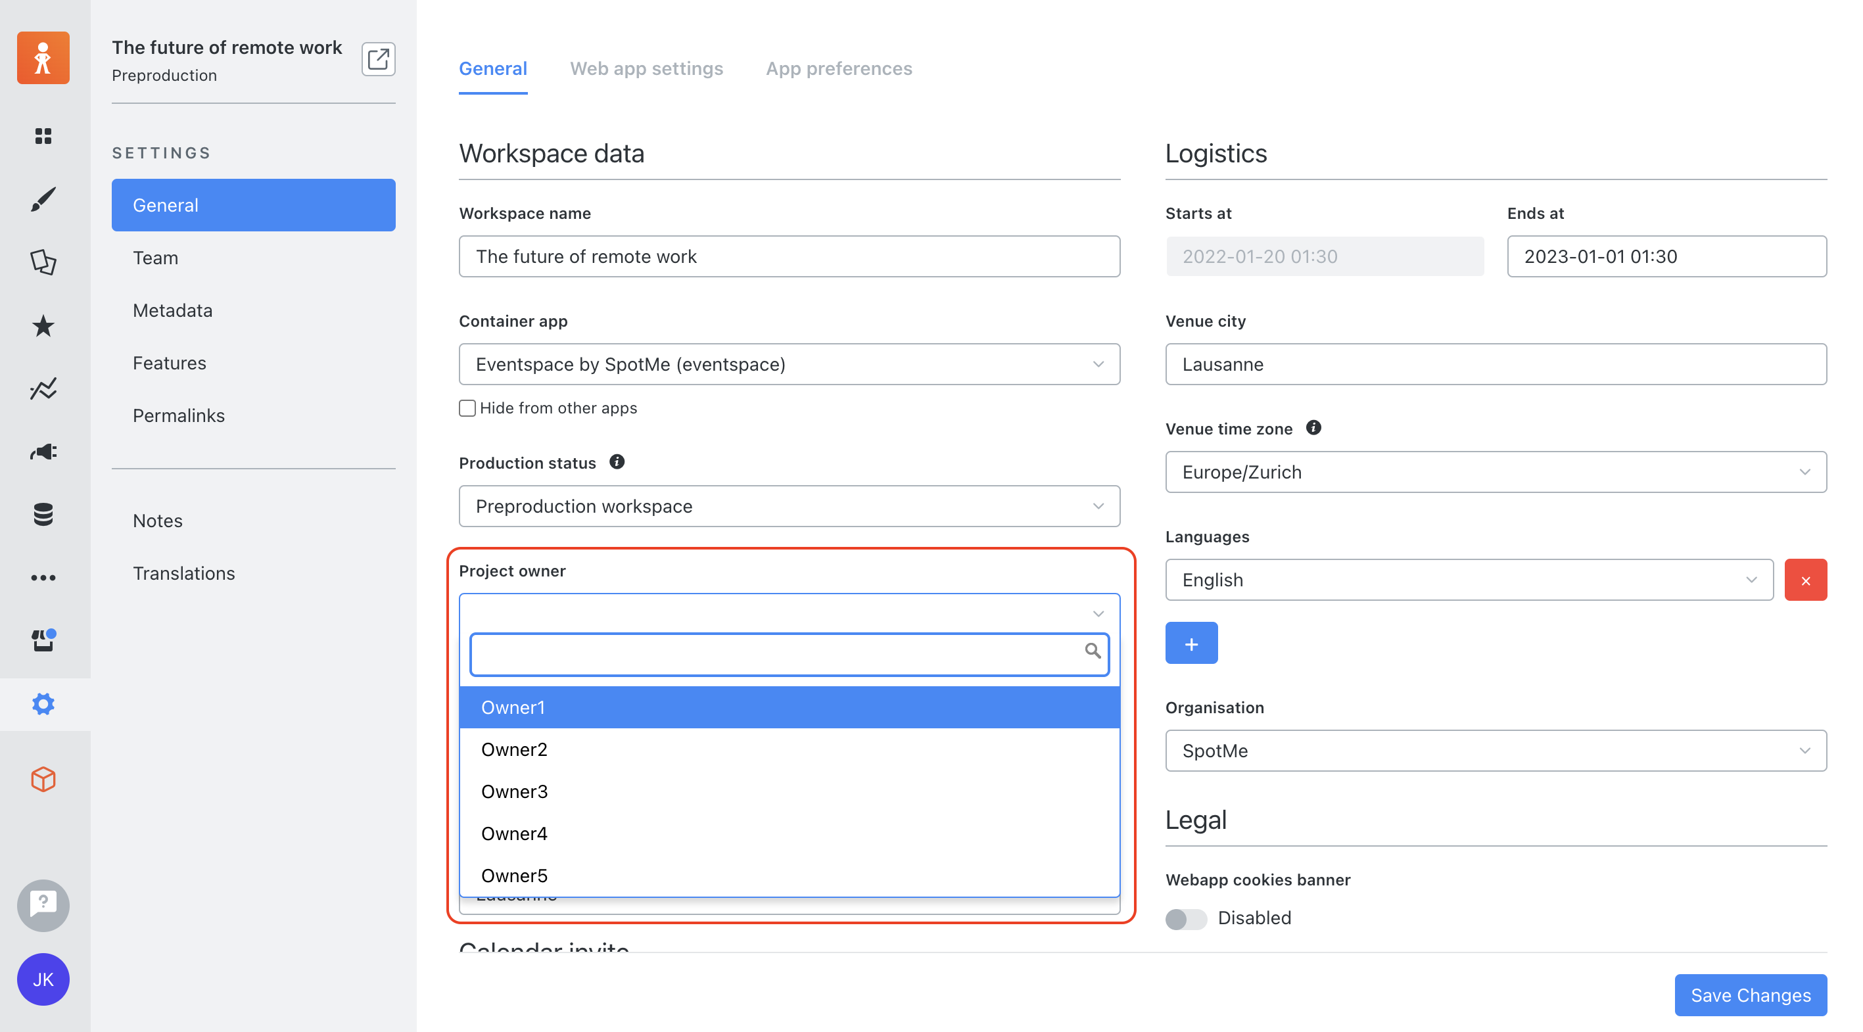Open the store icon with blue dot
Screen dimensions: 1863x1032
pos(43,641)
